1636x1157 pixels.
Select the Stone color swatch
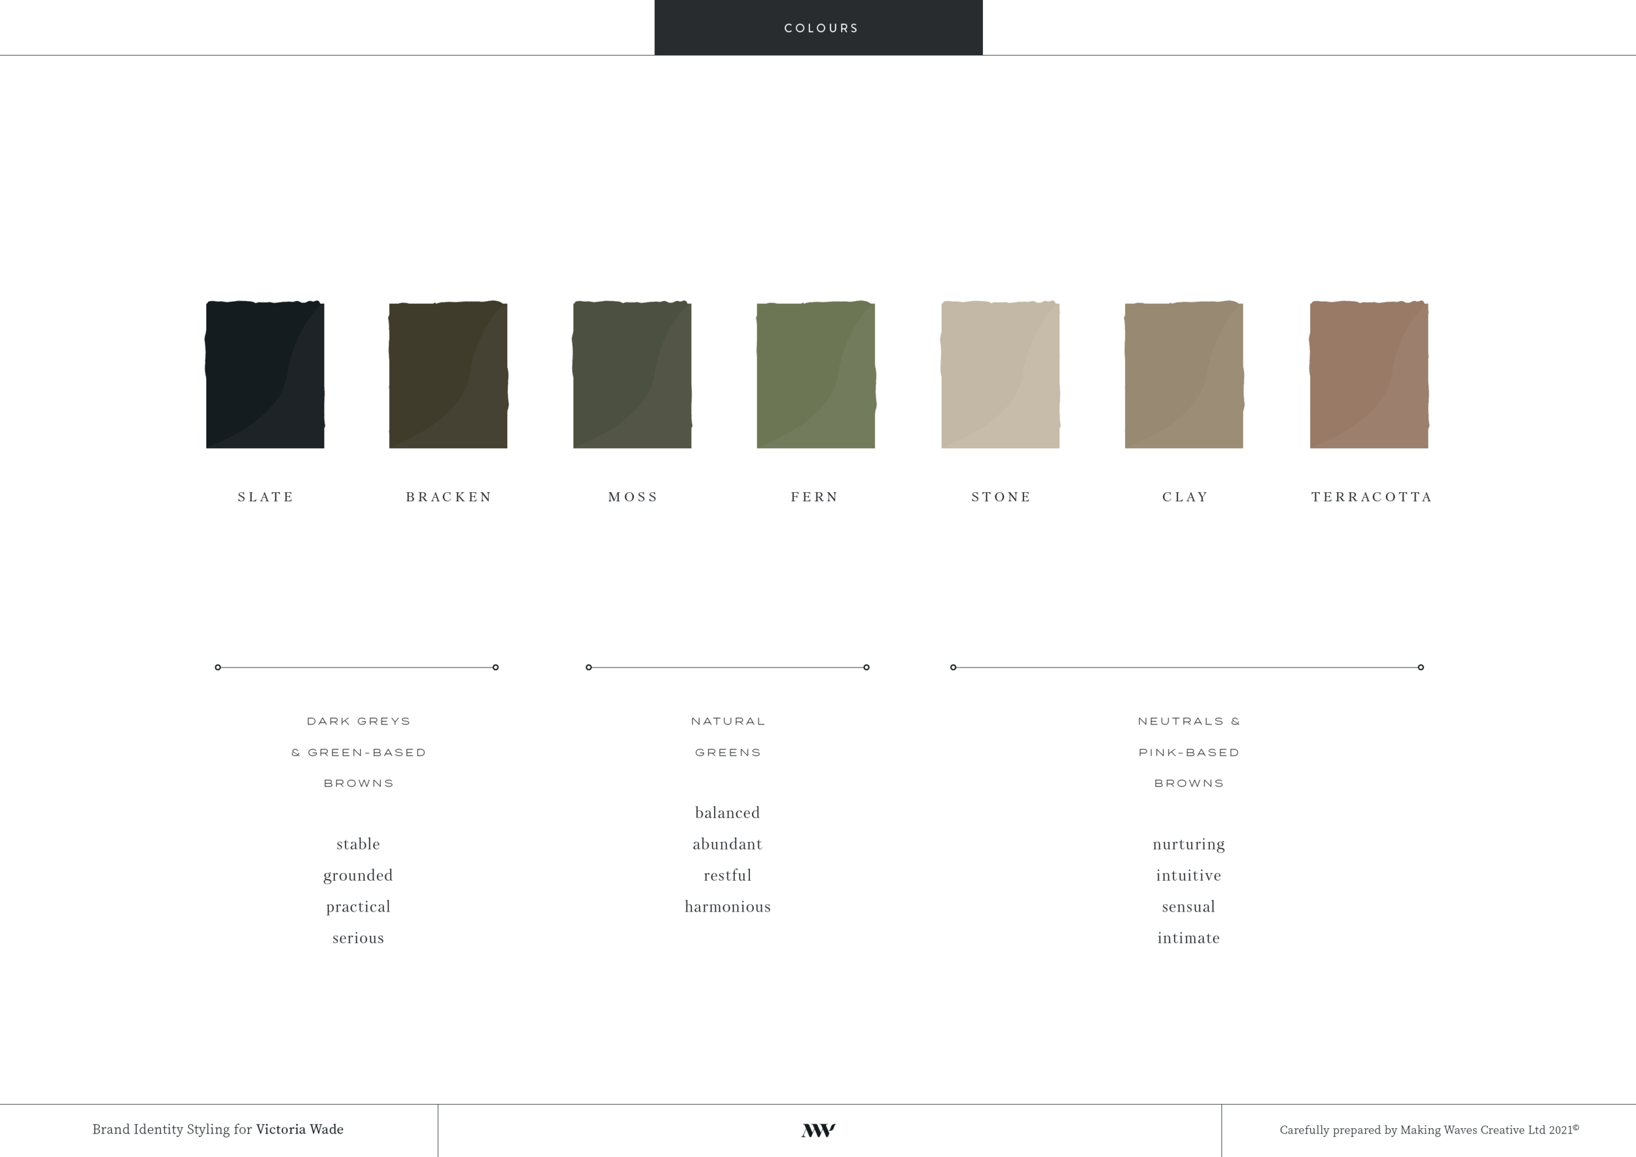tap(1001, 374)
